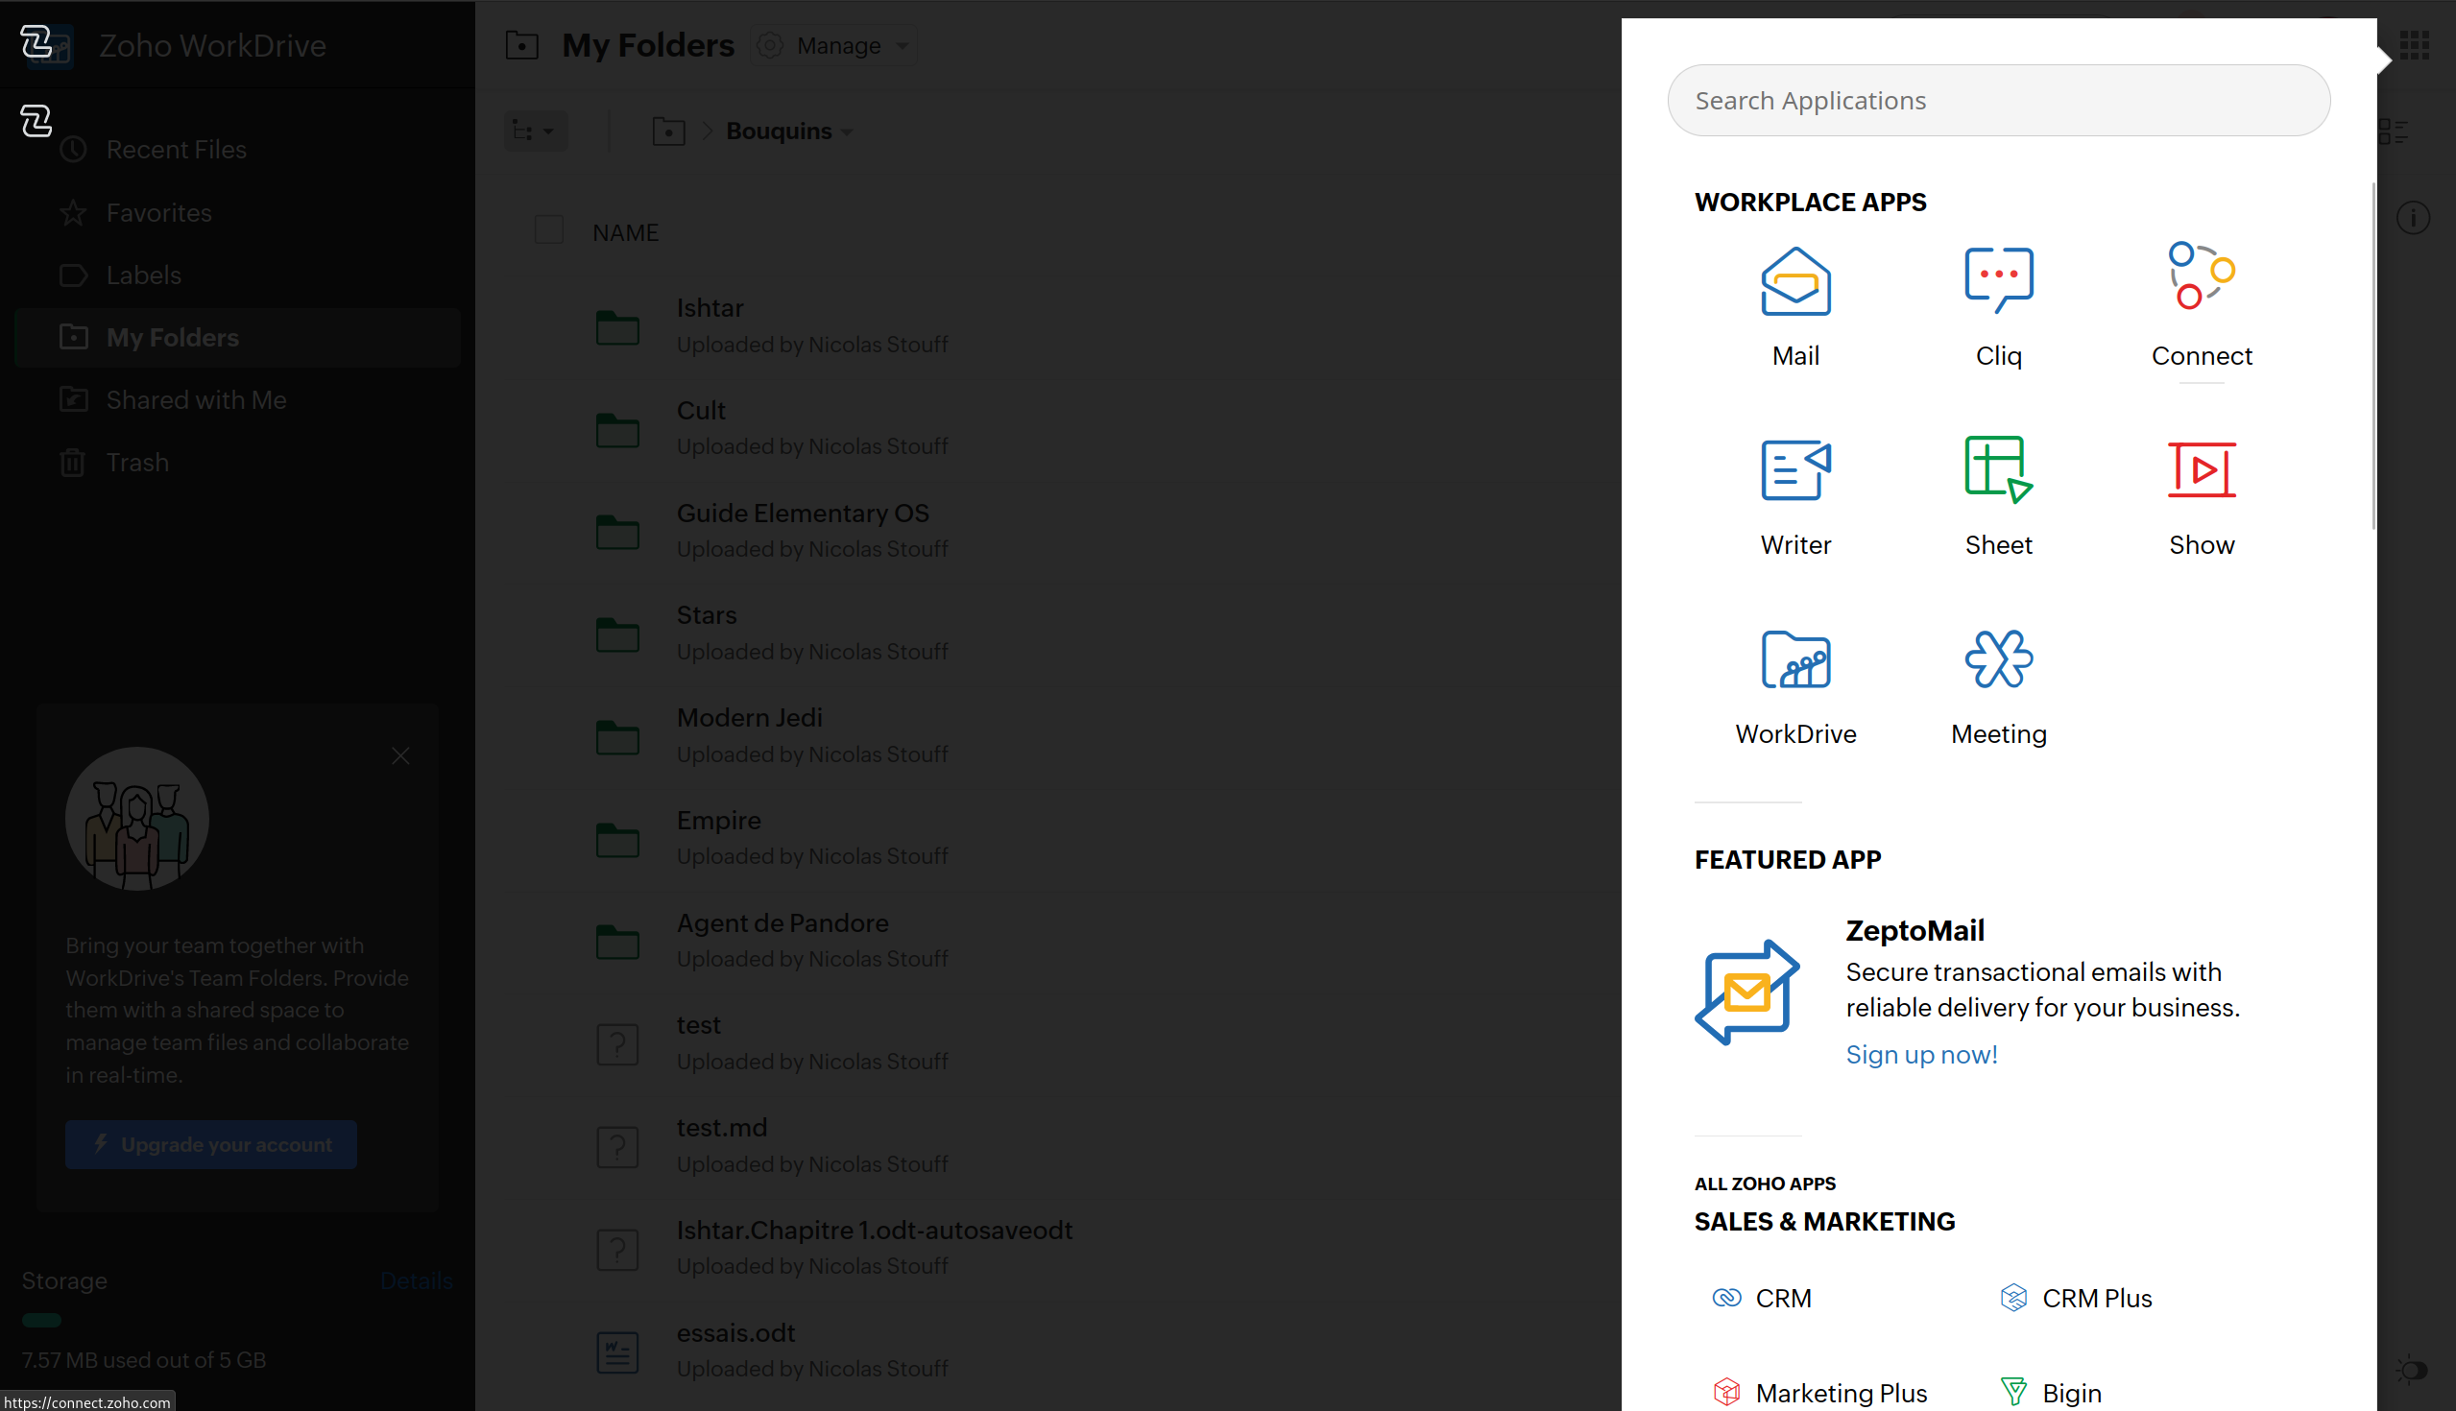
Task: Open storage Details link
Action: pos(416,1280)
